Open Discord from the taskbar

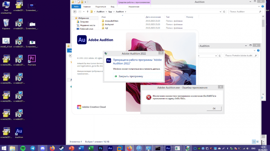tap(42, 148)
